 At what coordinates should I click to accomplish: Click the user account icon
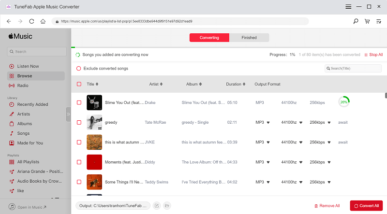click(x=378, y=21)
